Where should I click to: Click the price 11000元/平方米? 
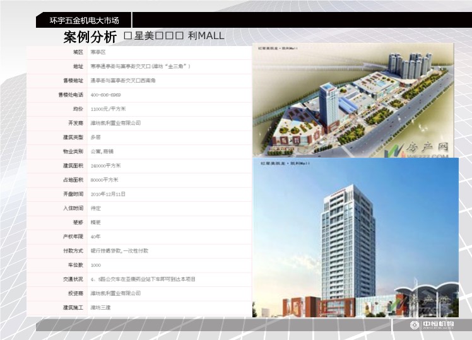(108, 109)
